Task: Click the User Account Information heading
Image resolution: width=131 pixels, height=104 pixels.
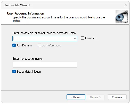Action: pyautogui.click(x=26, y=13)
